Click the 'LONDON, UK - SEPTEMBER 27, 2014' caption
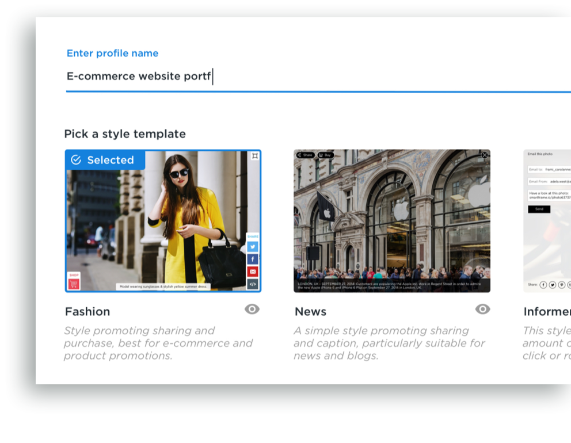571x443 pixels. click(389, 286)
